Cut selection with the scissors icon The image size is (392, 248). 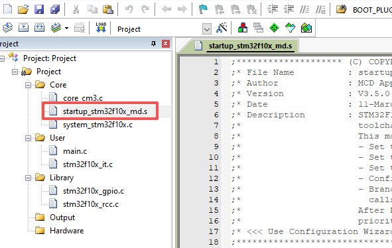tap(76, 9)
